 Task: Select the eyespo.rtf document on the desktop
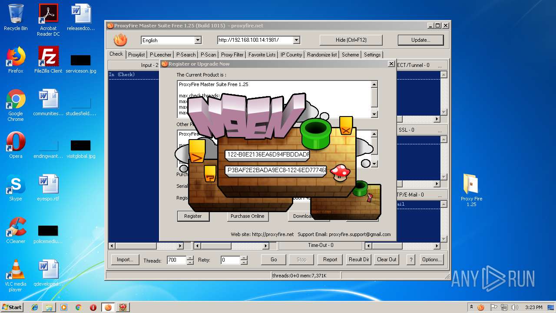click(48, 188)
